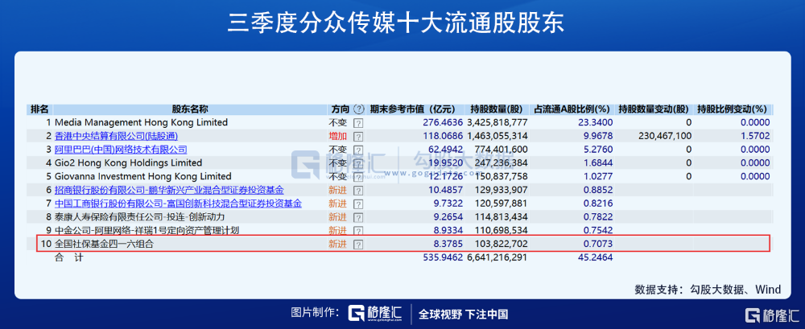Screen dimensions: 805x329
Task: Select 中金公司-阿里网络-祥瑞1号定向资产管理计划 name
Action: pyautogui.click(x=147, y=230)
